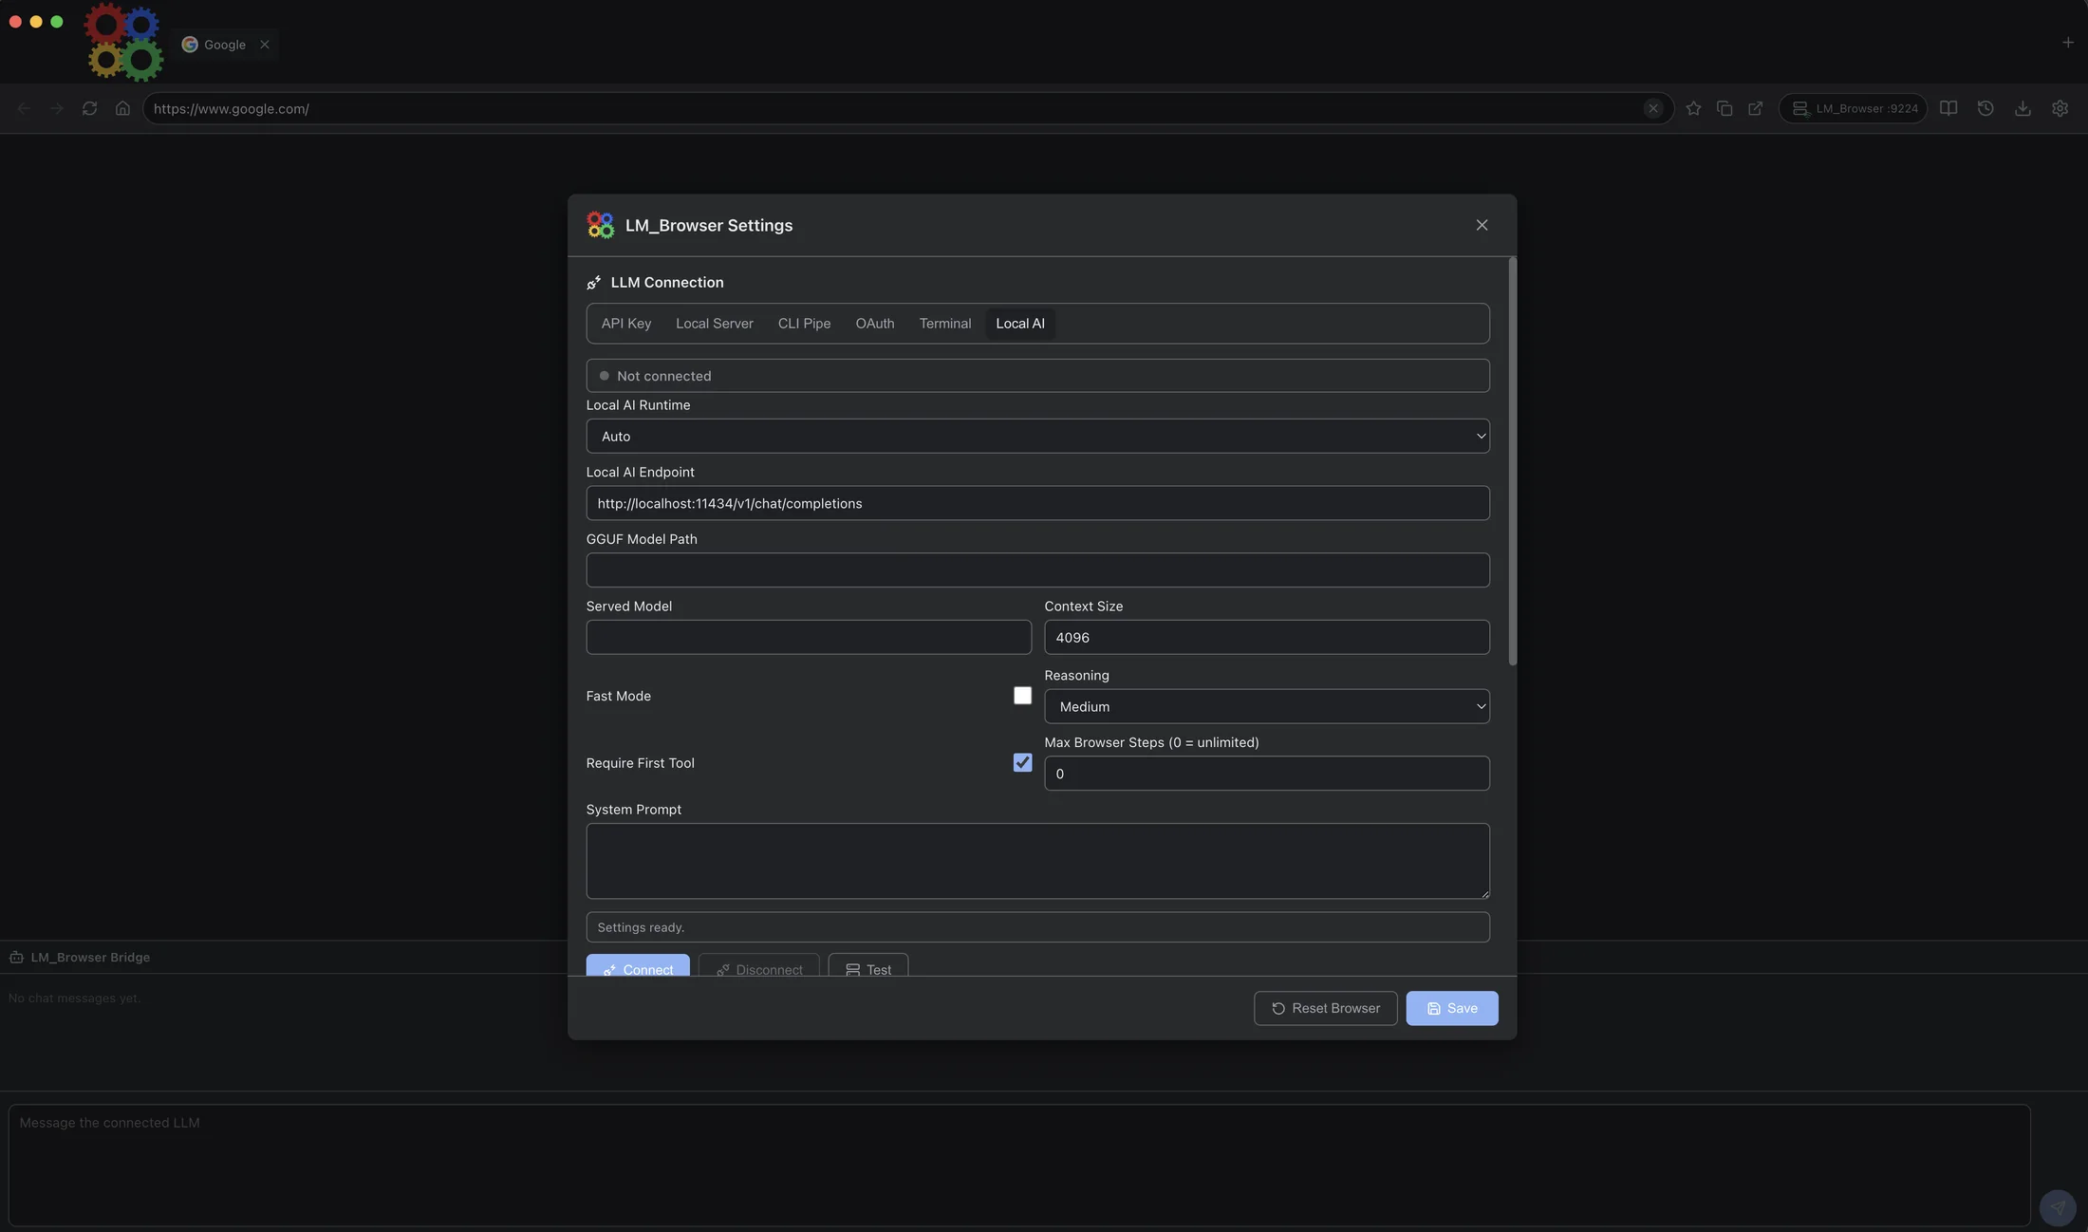
Task: Click the LM_Browser Bridge panel header
Action: (x=90, y=958)
